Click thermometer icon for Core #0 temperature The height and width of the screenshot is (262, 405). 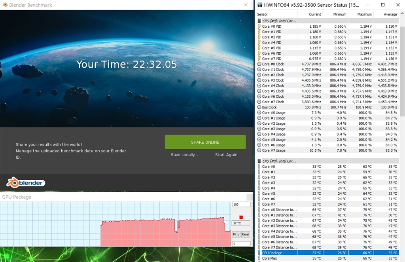pos(259,166)
